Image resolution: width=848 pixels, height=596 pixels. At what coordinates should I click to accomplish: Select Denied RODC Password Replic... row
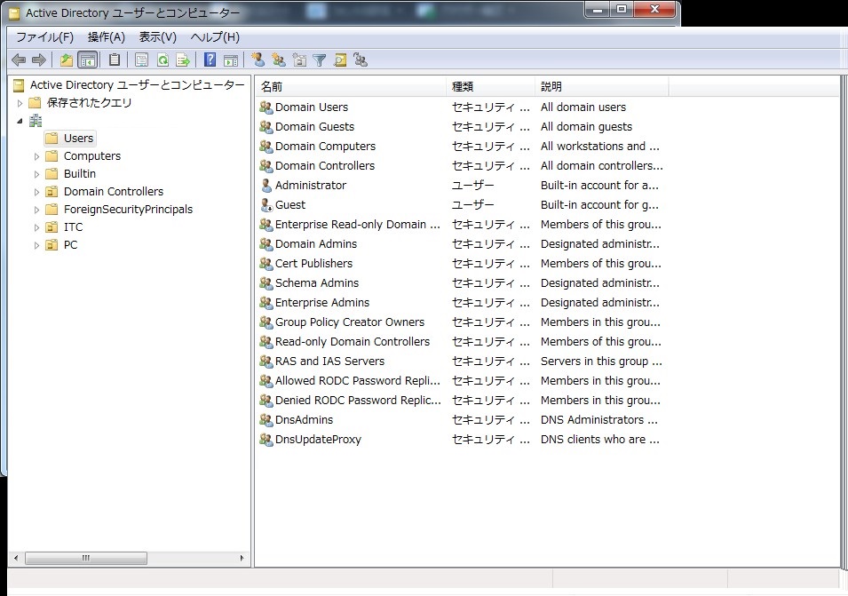click(x=462, y=401)
